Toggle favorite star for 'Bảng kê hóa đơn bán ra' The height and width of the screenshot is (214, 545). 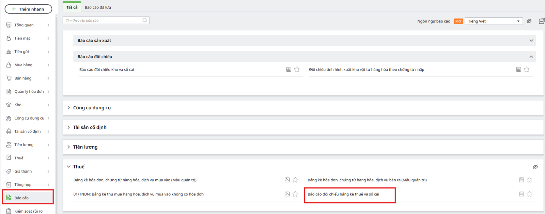(x=529, y=180)
